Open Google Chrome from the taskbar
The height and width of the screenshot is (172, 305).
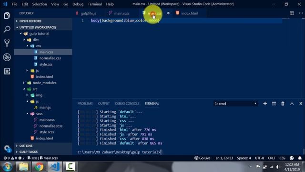coord(39,167)
